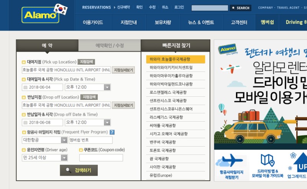The height and width of the screenshot is (189, 307).
Task: Click the TRAVEL AGENT link
Action: (x=288, y=8)
